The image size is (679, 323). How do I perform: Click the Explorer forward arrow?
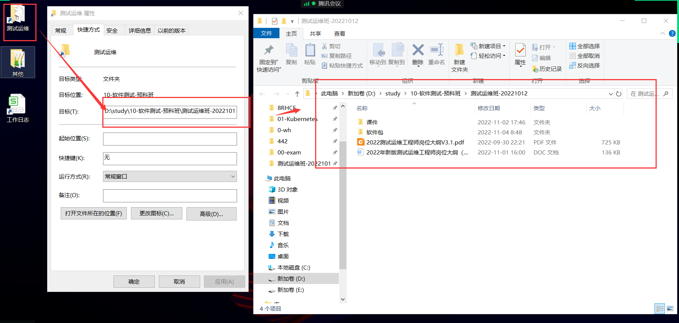276,94
